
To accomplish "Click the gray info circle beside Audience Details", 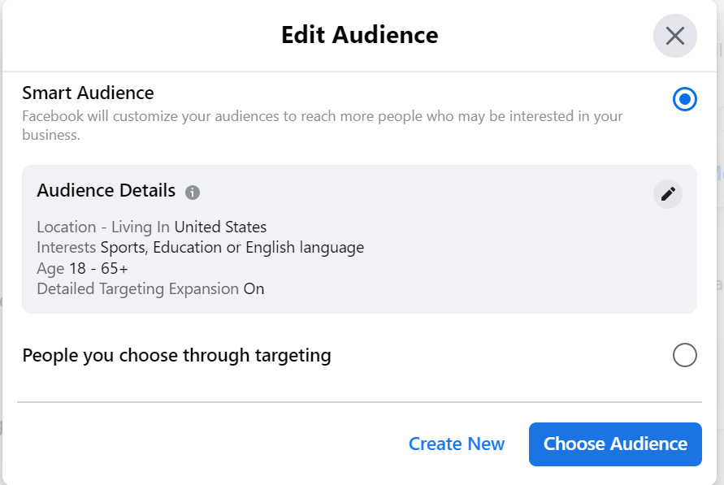I will point(193,192).
